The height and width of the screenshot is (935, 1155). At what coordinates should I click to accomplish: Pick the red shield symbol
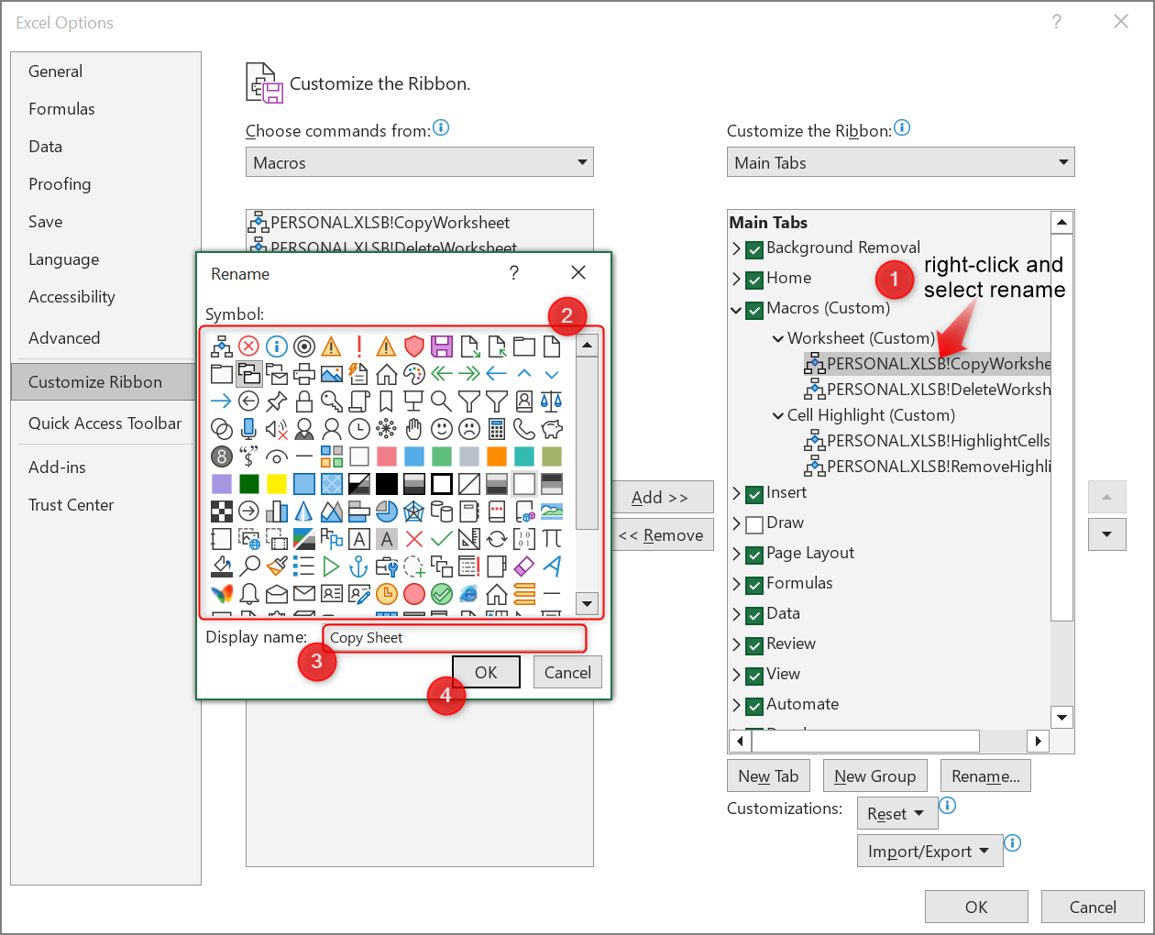(414, 346)
